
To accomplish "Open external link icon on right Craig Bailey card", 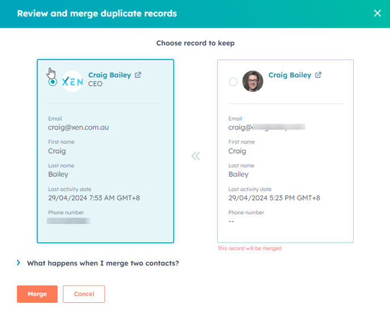I will (x=318, y=75).
